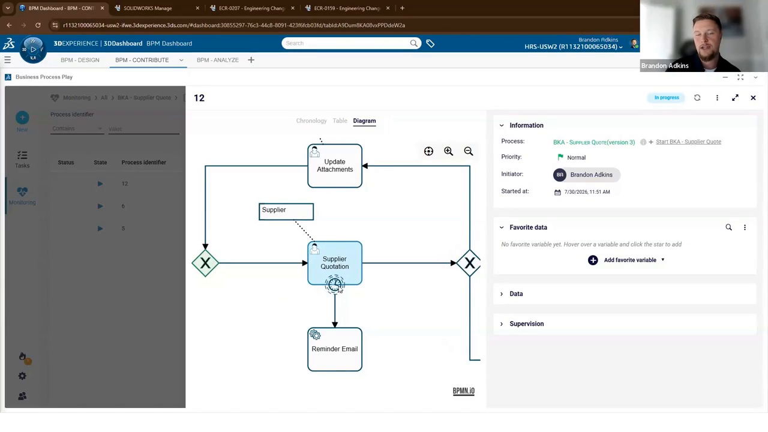Screen dimensions: 768x432
Task: Maximize the Business Process Play widget
Action: [740, 77]
